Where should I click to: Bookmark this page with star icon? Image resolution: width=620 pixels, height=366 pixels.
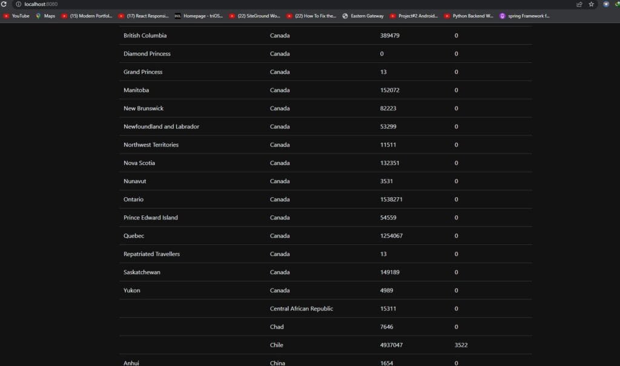pyautogui.click(x=591, y=4)
